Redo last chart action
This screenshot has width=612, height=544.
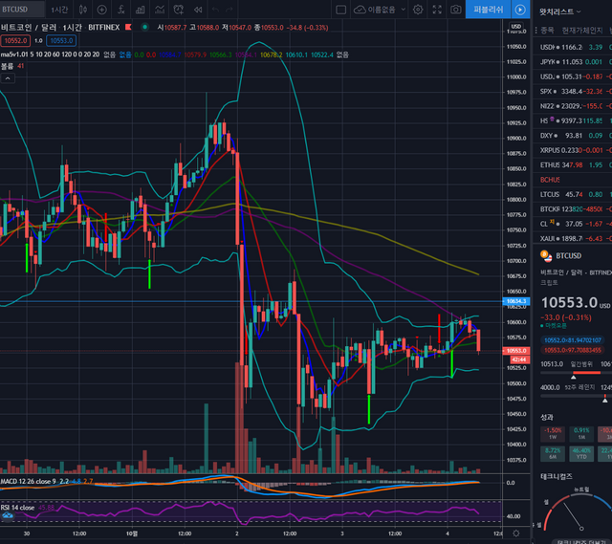229,10
